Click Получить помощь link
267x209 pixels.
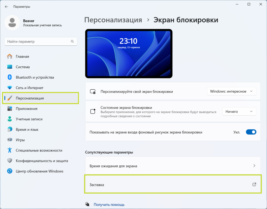[x=109, y=204]
